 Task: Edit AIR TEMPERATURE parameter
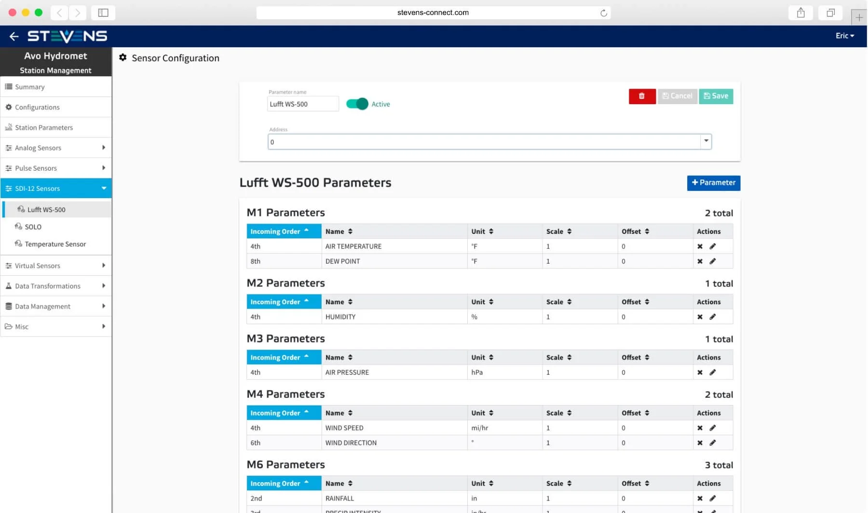pyautogui.click(x=713, y=246)
